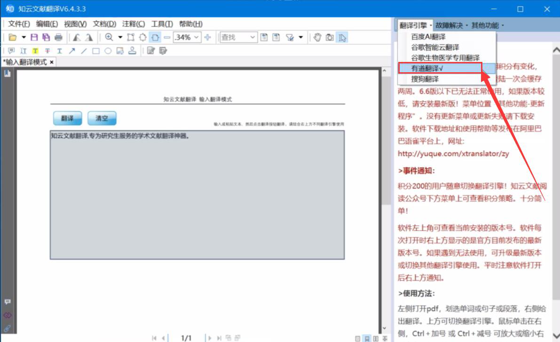Viewport: 560px width, 342px height.
Task: Open the 帮助(H) menu
Action: pos(191,24)
